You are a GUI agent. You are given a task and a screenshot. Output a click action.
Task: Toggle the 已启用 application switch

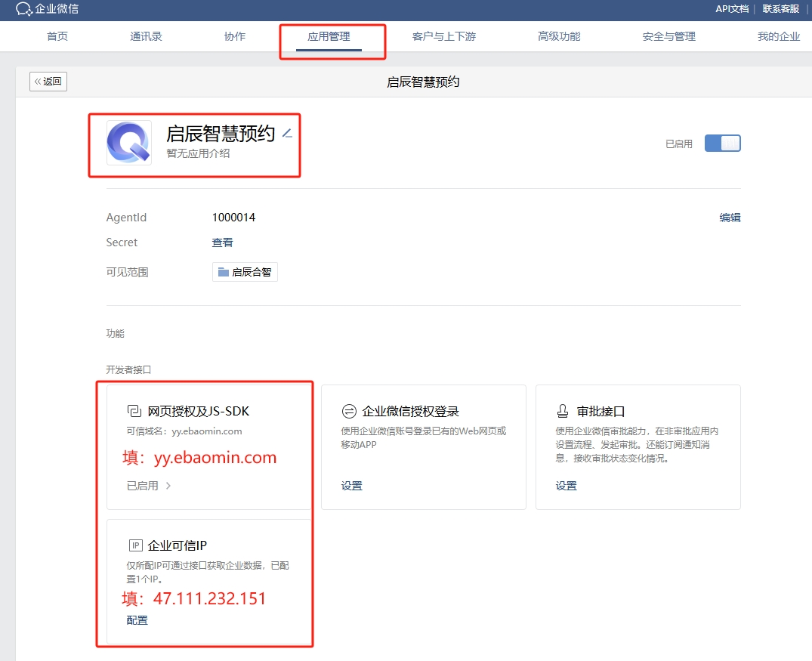pyautogui.click(x=722, y=144)
